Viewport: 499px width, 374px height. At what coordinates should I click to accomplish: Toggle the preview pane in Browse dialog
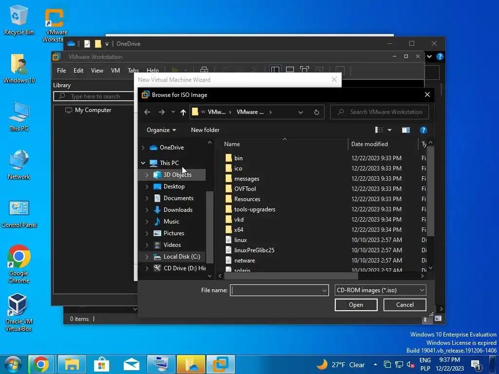[x=405, y=130]
